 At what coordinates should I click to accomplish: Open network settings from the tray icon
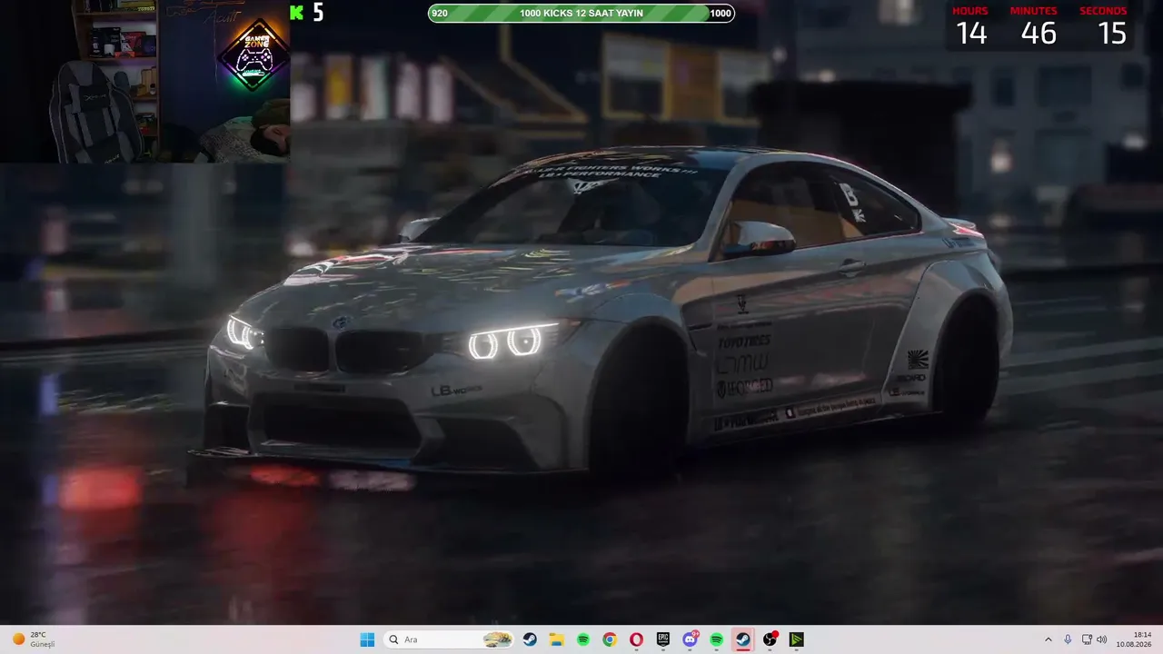1087,639
